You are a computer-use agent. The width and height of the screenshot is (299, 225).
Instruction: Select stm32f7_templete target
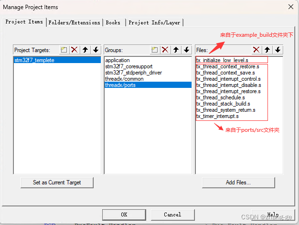57,60
